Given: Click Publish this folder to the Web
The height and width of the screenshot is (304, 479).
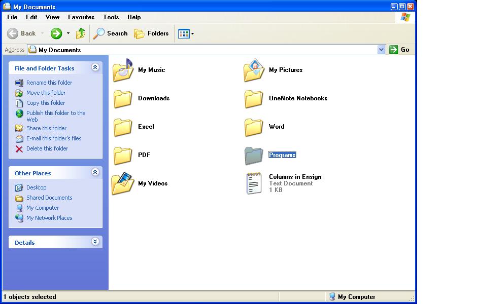Looking at the screenshot, I should (x=56, y=116).
